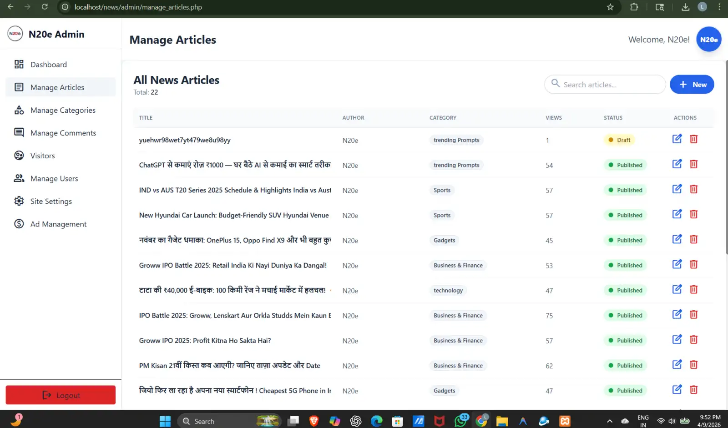Click the Visitors sidebar icon

pos(19,155)
